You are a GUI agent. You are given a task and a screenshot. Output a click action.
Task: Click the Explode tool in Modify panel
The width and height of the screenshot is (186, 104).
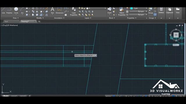coord(46,12)
